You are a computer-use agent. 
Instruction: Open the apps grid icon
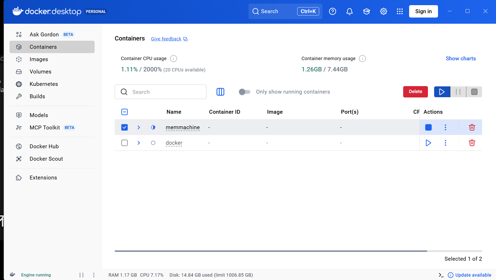tap(400, 11)
